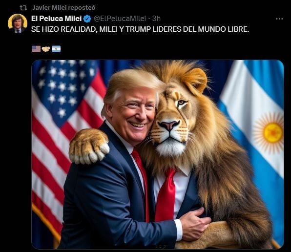Open the three-dot more options menu
The height and width of the screenshot is (252, 291).
(x=279, y=19)
